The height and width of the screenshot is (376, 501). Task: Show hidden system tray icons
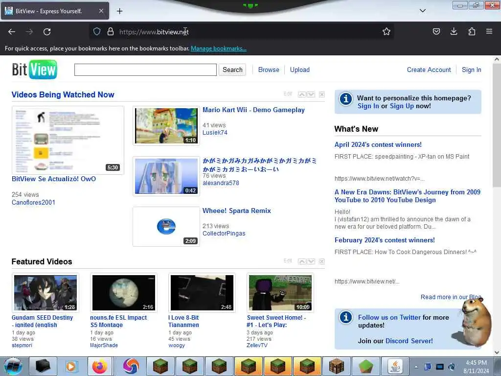pyautogui.click(x=416, y=367)
